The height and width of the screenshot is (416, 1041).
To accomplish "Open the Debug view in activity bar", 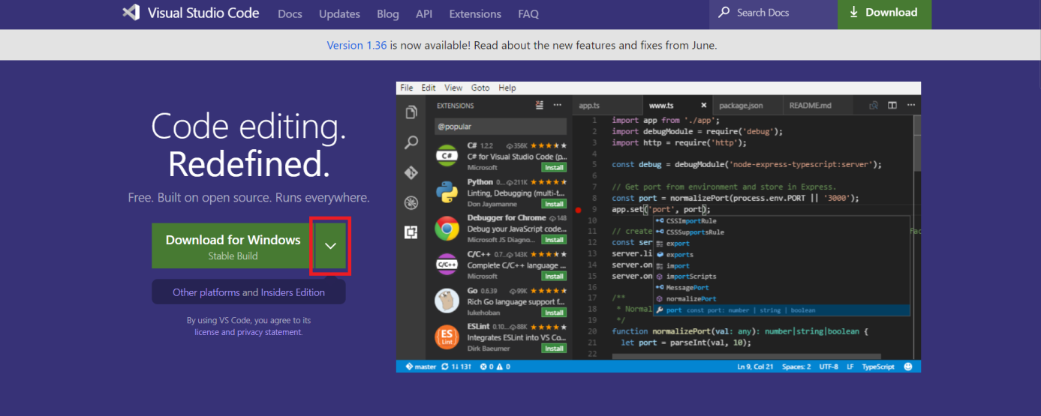I will [411, 202].
